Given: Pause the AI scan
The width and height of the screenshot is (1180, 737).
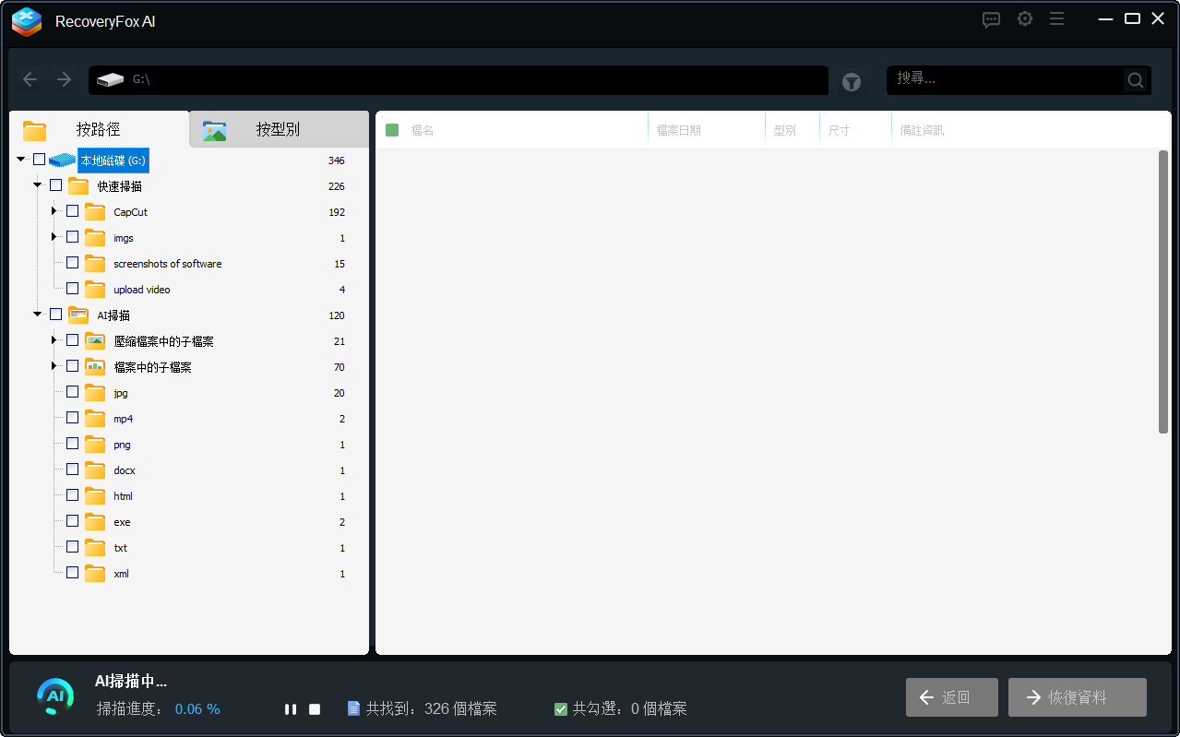Looking at the screenshot, I should (x=291, y=709).
